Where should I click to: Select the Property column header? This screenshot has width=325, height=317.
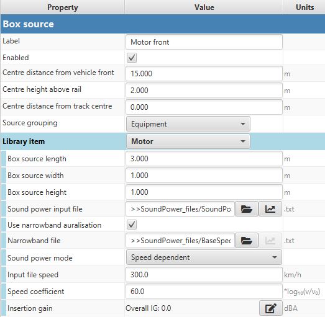pyautogui.click(x=63, y=7)
